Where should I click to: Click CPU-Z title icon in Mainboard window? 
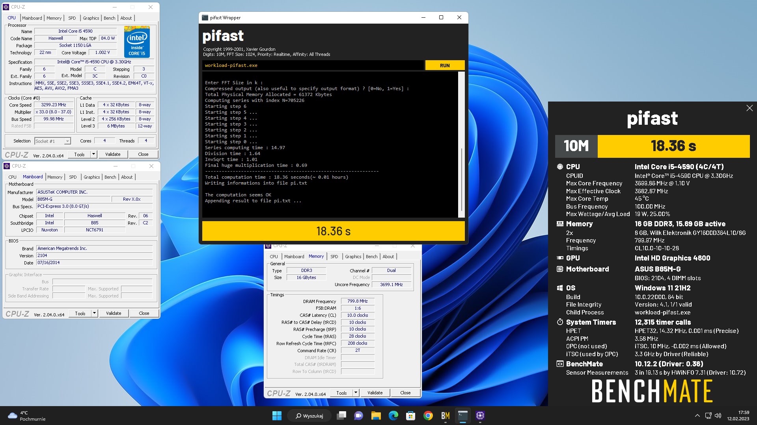(x=7, y=166)
